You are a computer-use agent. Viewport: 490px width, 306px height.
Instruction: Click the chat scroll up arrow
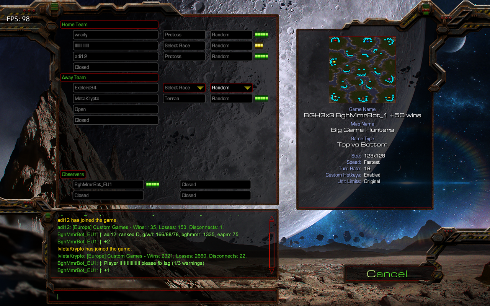[272, 219]
